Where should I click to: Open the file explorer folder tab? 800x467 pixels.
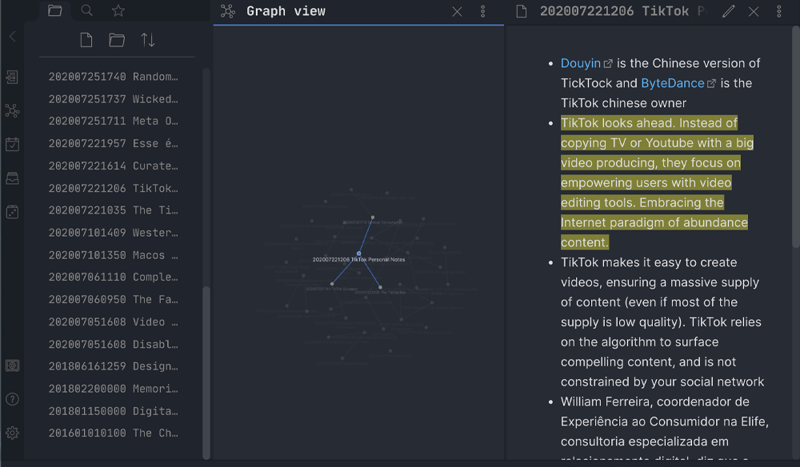[x=54, y=10]
